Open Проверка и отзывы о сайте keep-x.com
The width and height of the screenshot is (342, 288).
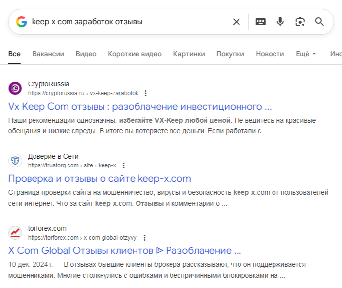[100, 178]
